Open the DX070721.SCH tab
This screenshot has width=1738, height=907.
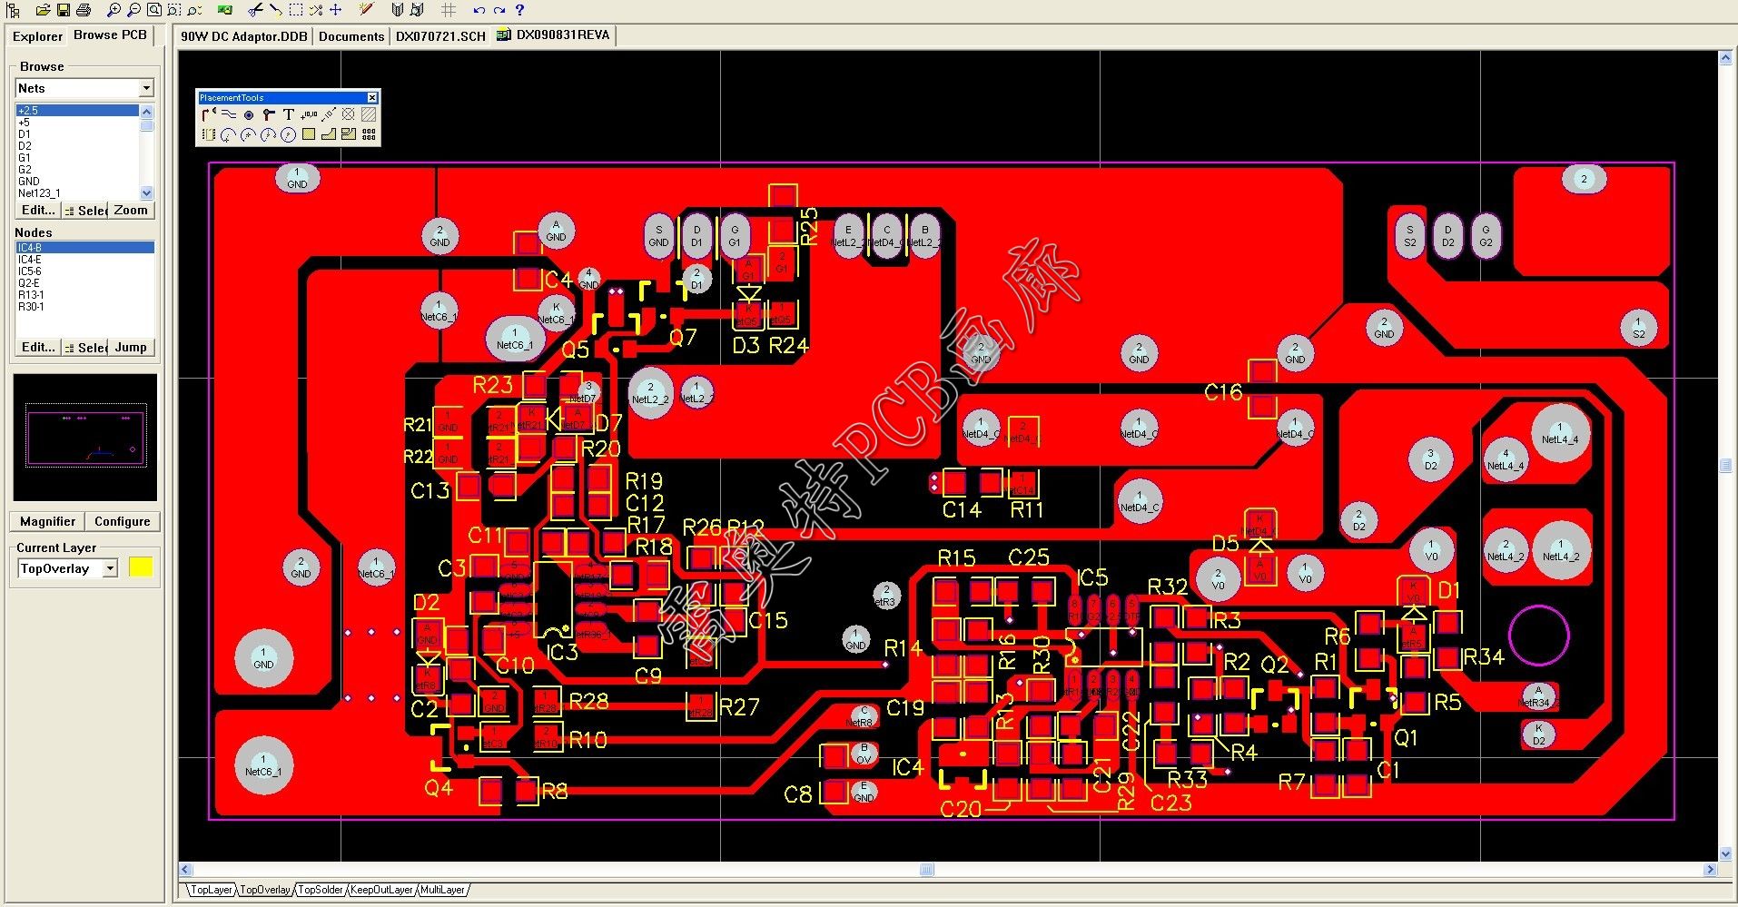pos(440,36)
